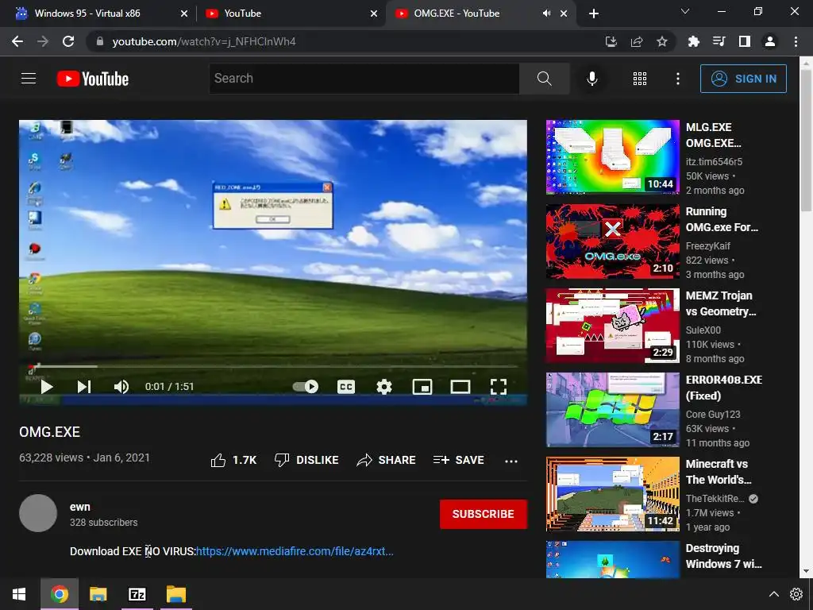
Task: Open the ERROR408.EXE video thumbnail
Action: tap(612, 410)
